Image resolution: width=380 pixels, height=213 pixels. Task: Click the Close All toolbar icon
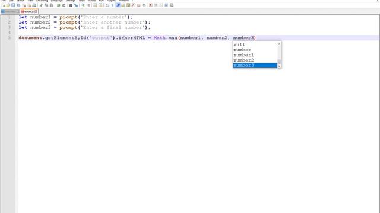(29, 5)
